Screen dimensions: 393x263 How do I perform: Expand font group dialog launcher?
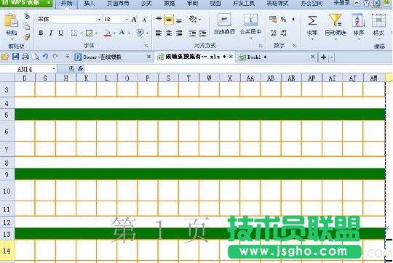click(146, 46)
